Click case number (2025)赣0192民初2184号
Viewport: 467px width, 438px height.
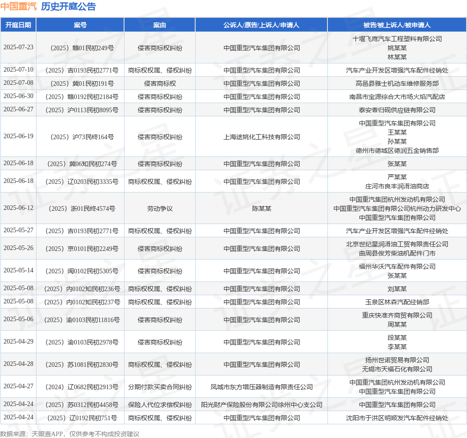pyautogui.click(x=80, y=97)
